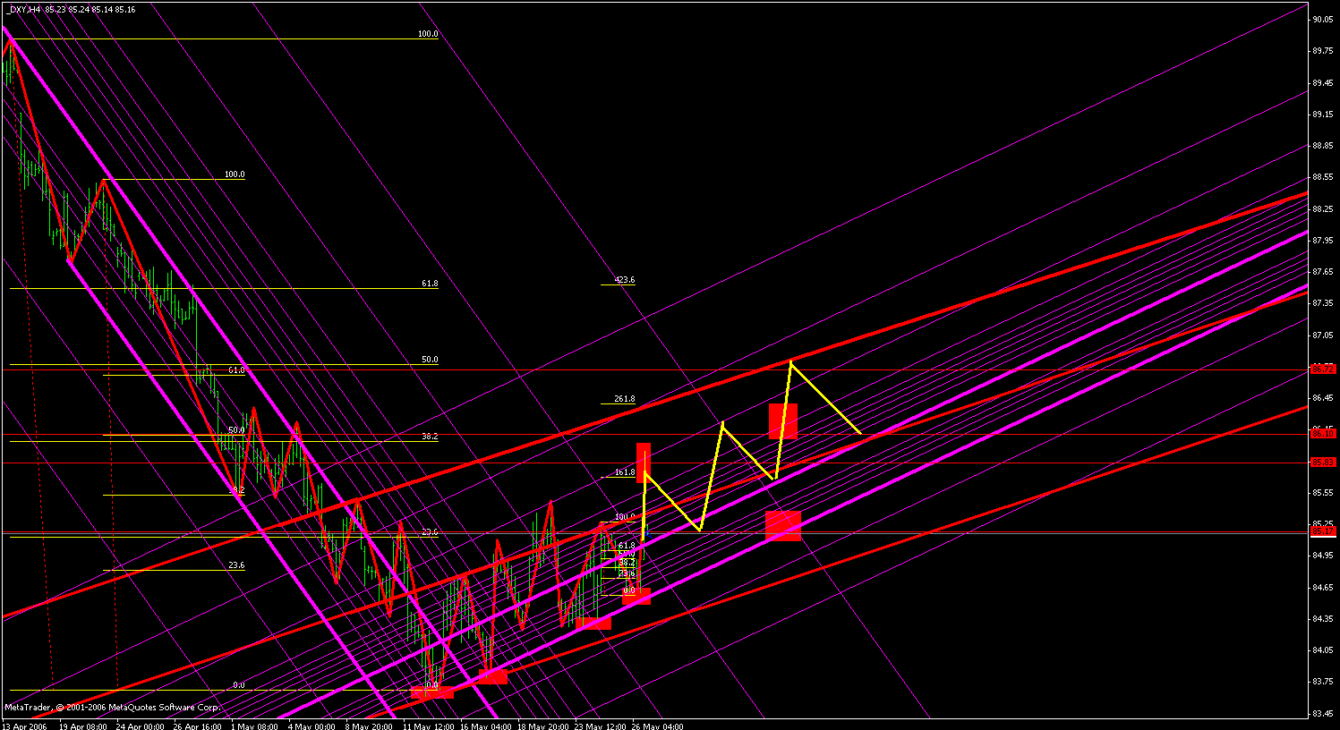Click the 1 May 08:00 time label
The image size is (1340, 730).
(x=255, y=726)
